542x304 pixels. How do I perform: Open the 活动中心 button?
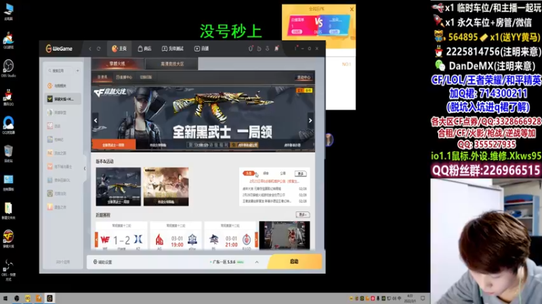304,77
